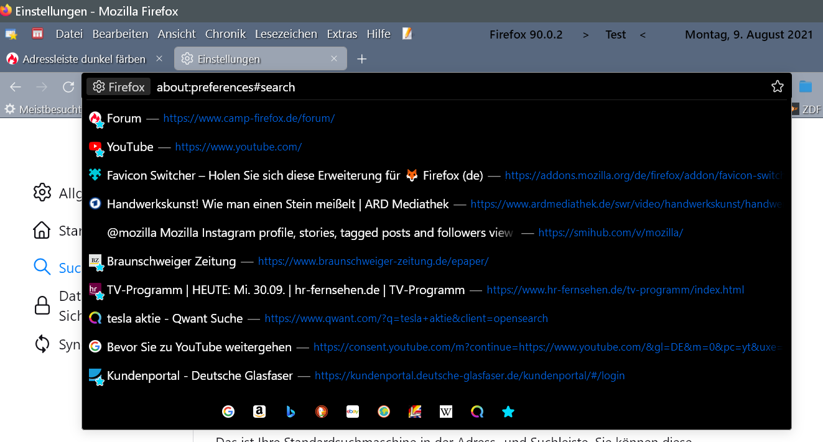Search with Google one-off engine icon
Screen dimensions: 823x442
coord(228,412)
